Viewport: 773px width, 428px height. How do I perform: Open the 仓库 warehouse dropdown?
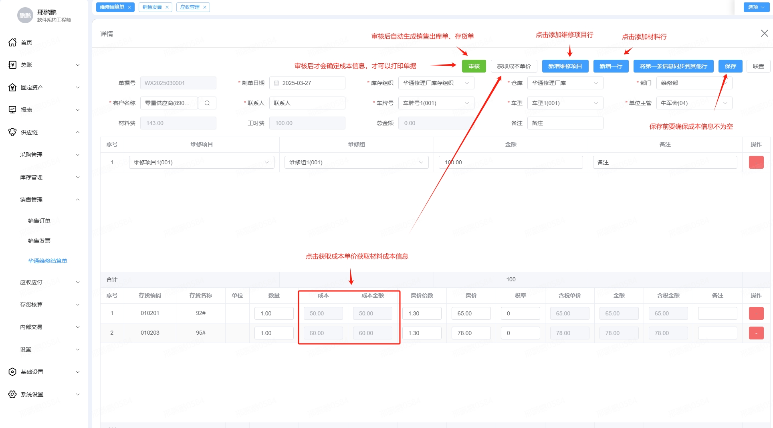tap(565, 83)
